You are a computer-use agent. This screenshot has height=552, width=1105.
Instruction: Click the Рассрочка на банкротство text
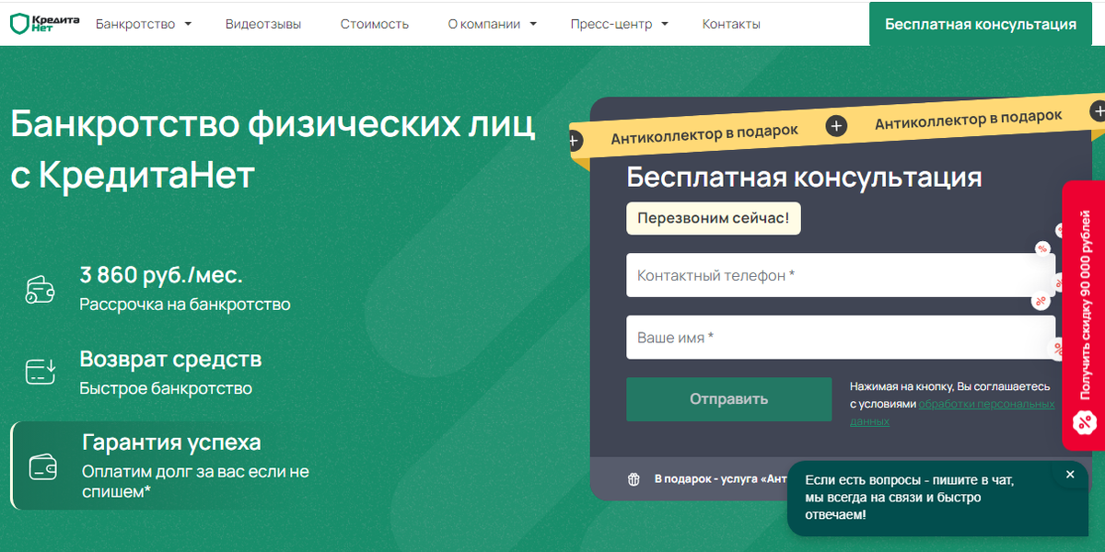click(185, 305)
